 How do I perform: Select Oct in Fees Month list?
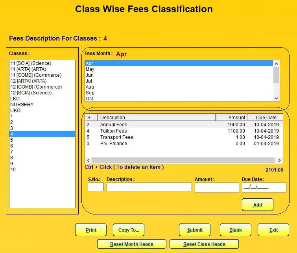179,98
